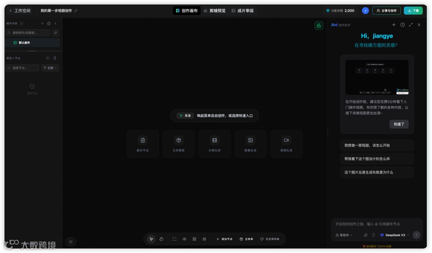Select the hand pan tool
This screenshot has width=432, height=253.
pos(162,239)
